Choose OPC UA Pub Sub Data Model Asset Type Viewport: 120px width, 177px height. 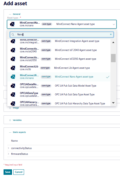(59, 86)
